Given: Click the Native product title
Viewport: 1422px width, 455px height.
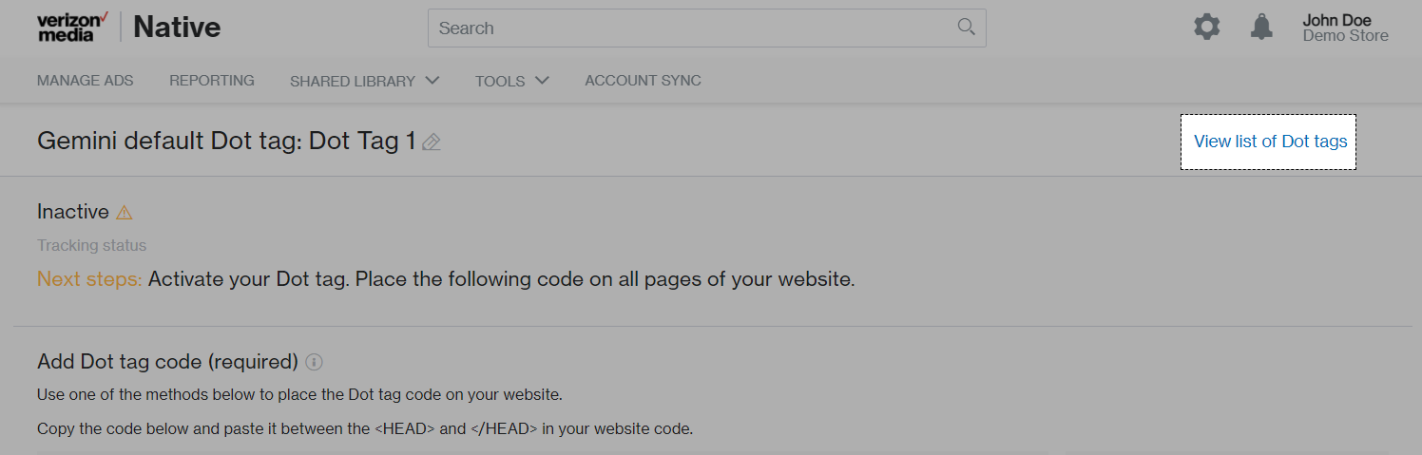Looking at the screenshot, I should [x=177, y=28].
